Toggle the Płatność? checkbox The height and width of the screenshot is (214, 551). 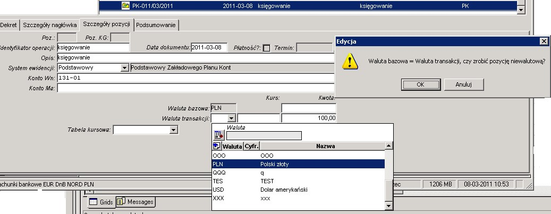click(x=267, y=48)
